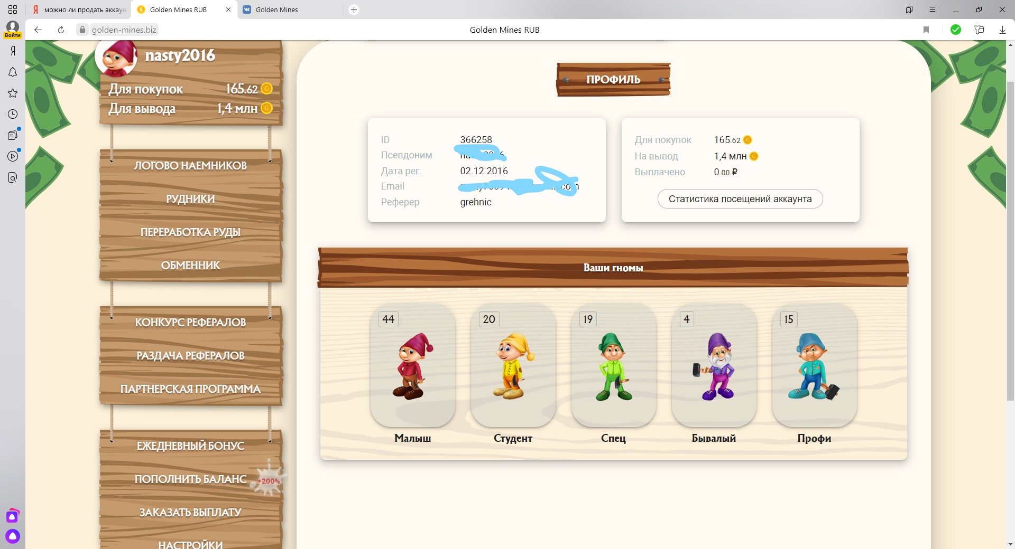Click the registration date 02.12.2016

(x=484, y=171)
